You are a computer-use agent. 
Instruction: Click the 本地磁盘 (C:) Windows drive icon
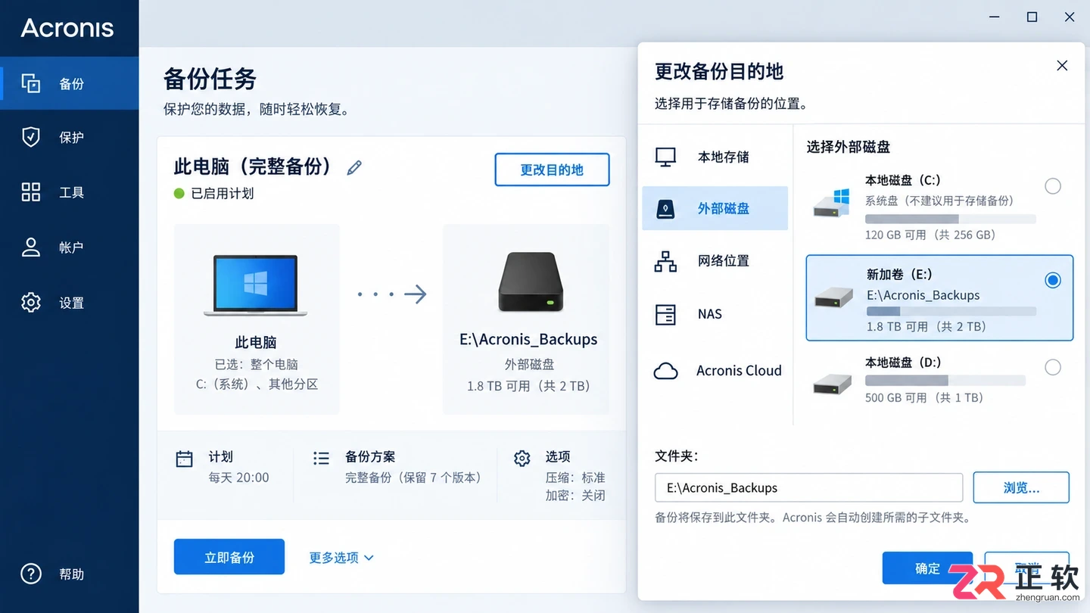[831, 203]
